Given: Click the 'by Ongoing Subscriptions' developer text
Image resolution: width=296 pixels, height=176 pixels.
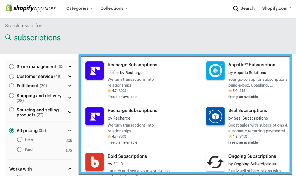Looking at the screenshot, I should click(252, 164).
